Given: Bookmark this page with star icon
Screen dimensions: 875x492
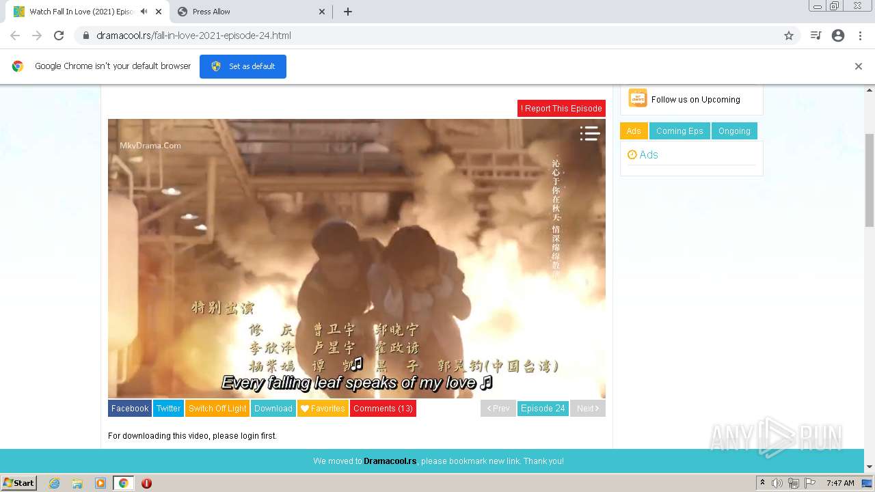Looking at the screenshot, I should pyautogui.click(x=789, y=36).
